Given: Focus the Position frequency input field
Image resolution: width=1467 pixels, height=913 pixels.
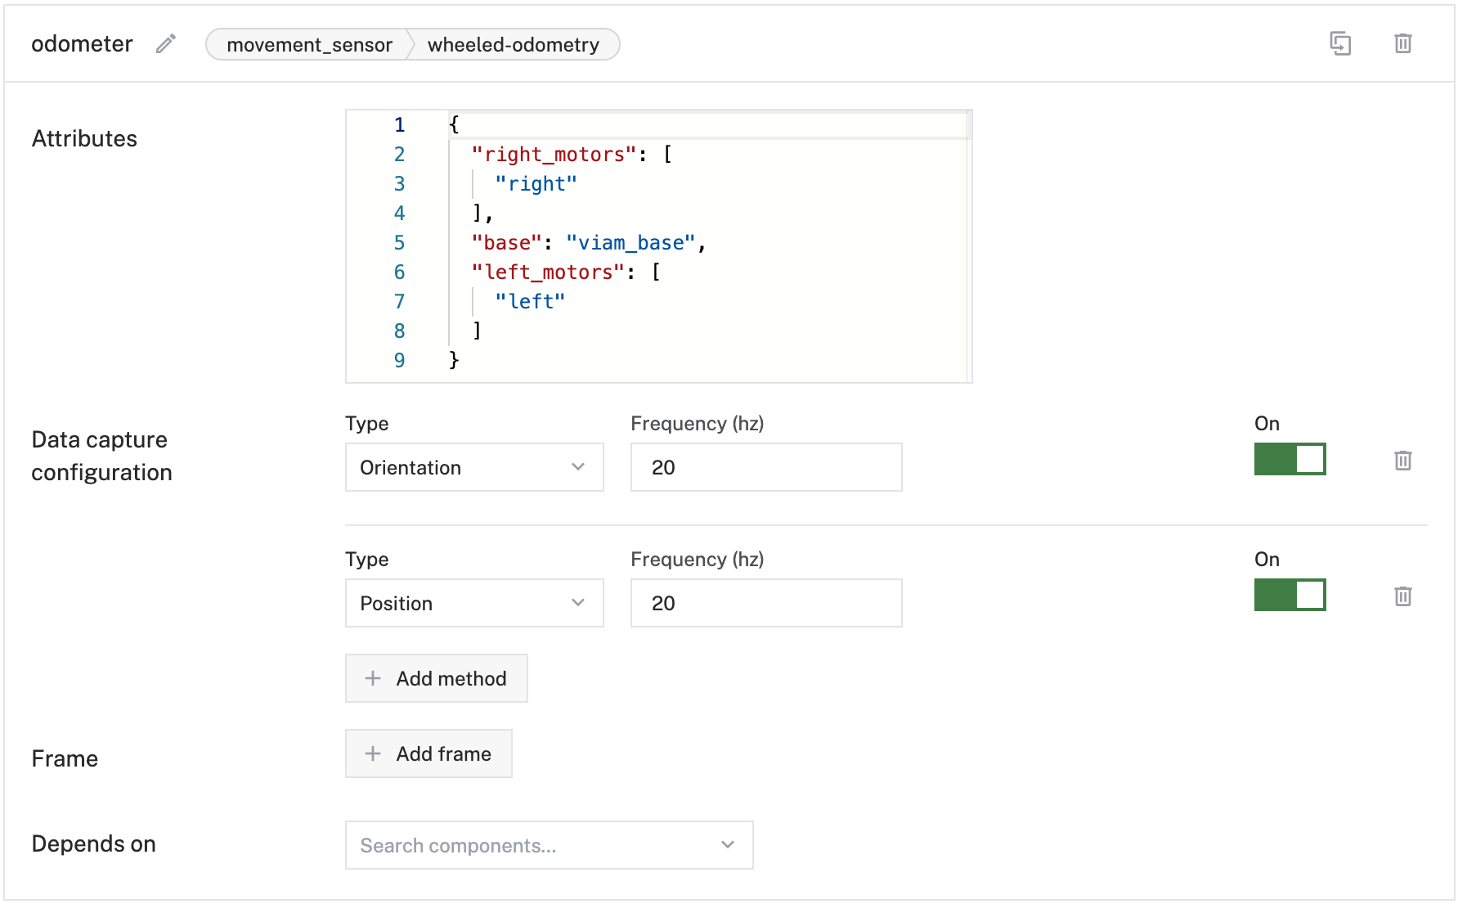Looking at the screenshot, I should pos(765,603).
